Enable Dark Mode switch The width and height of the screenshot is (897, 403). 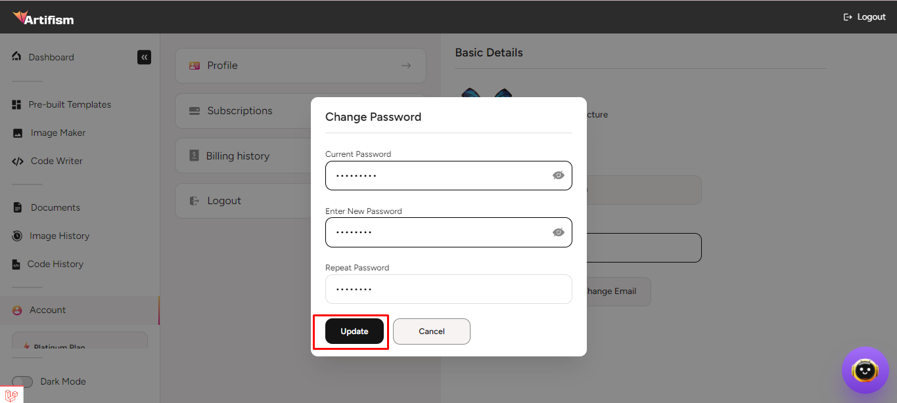[22, 382]
